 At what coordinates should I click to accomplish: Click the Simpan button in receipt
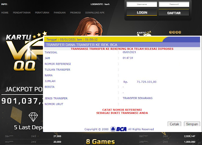tap(192, 124)
